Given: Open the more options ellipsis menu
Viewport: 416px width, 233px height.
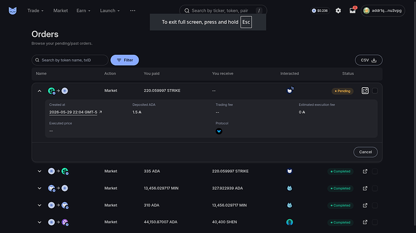Looking at the screenshot, I should [x=133, y=11].
